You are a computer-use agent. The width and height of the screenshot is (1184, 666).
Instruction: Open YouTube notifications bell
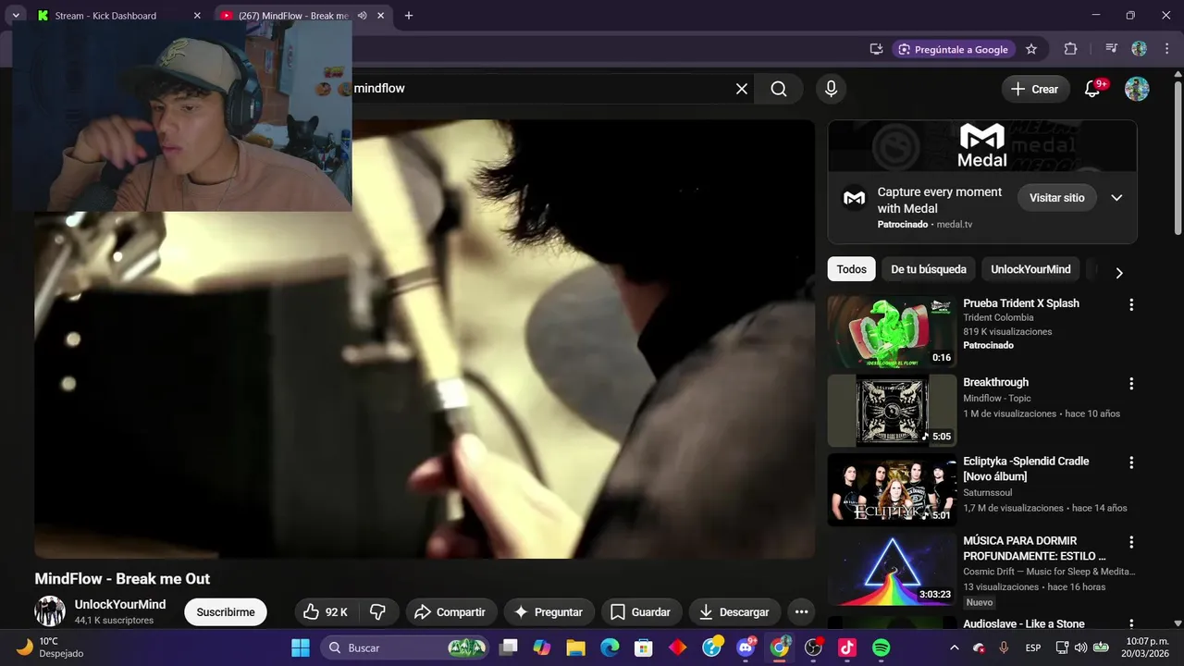pos(1092,89)
